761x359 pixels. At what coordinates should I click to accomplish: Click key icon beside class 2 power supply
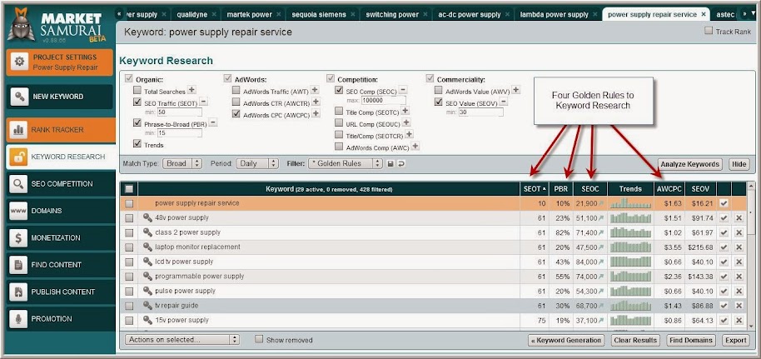coord(147,232)
